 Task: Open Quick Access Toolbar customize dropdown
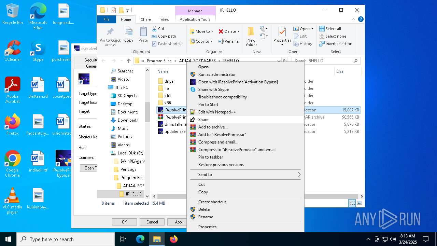(128, 10)
